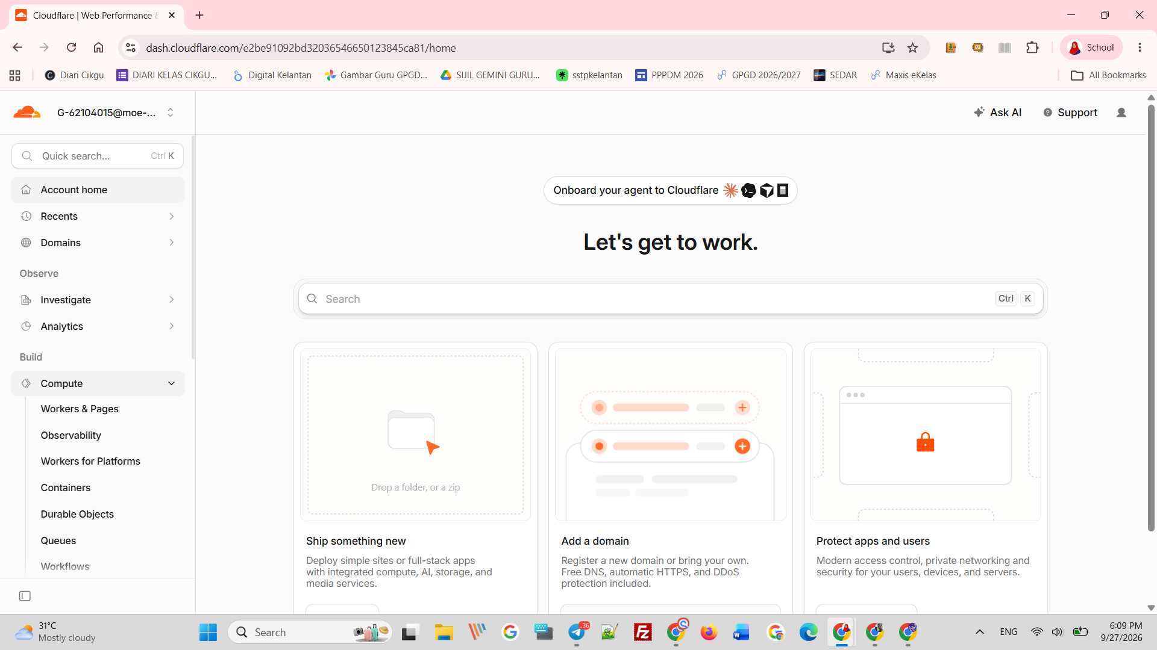Viewport: 1157px width, 650px height.
Task: Open the Maxis eKelas bookmark
Action: tap(903, 75)
